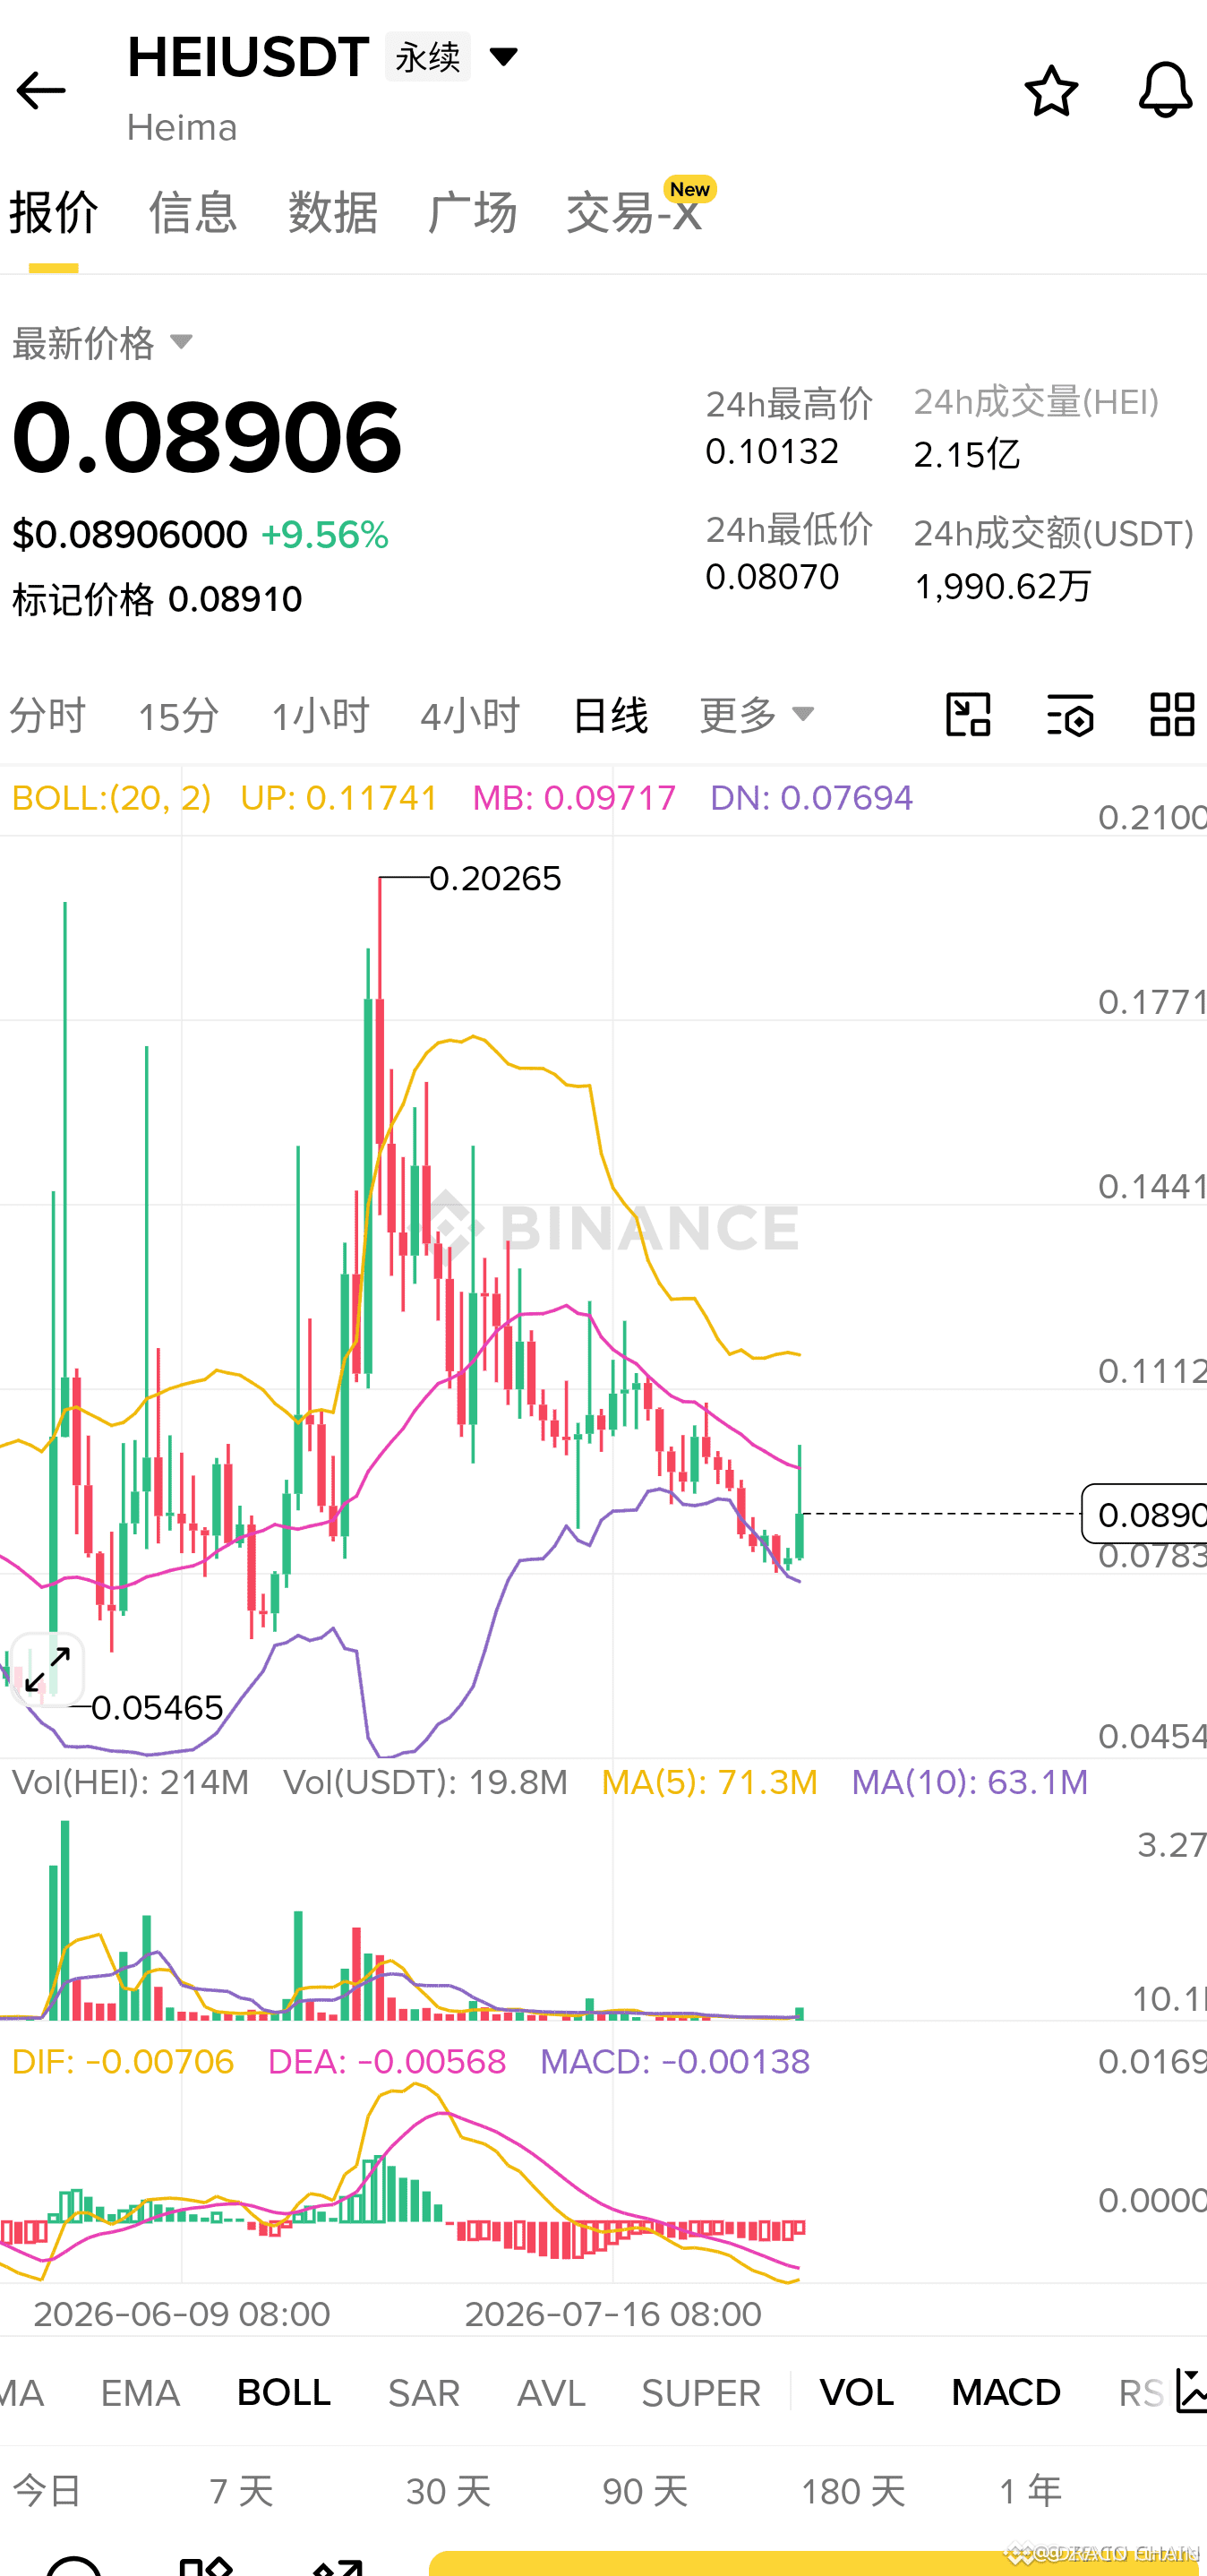The height and width of the screenshot is (2576, 1207).
Task: Switch to the 报价 tab
Action: pyautogui.click(x=54, y=213)
